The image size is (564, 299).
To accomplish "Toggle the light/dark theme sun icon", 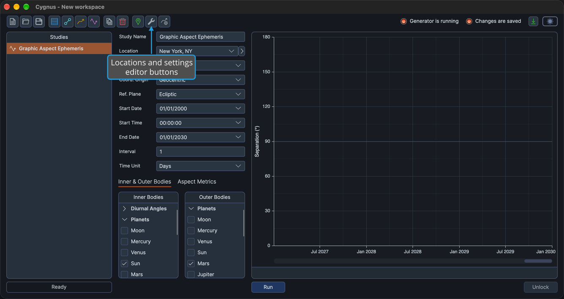I will [550, 21].
